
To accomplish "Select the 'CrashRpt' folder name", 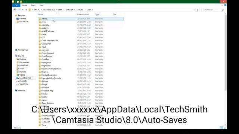I will pos(45,59).
